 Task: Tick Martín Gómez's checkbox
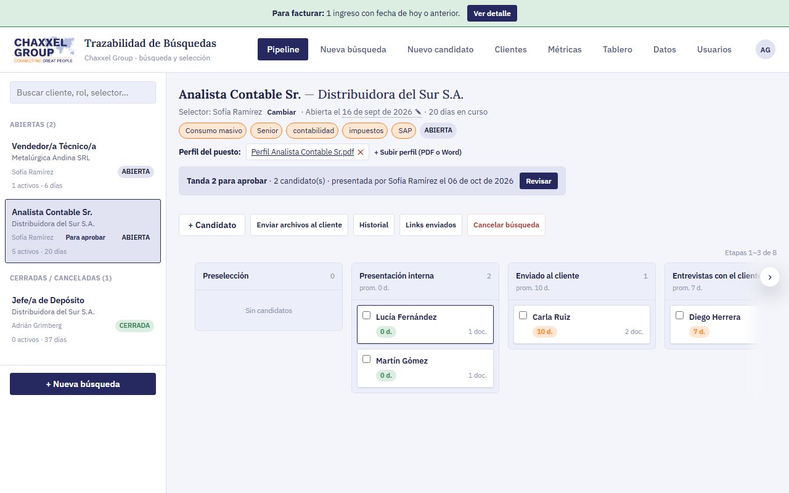(x=367, y=359)
